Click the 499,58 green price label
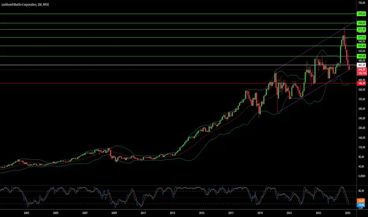368x217 pixels. click(361, 56)
